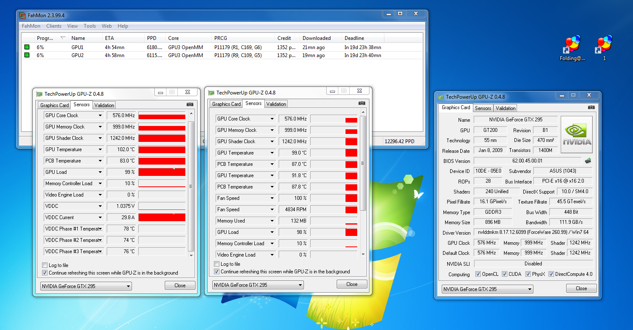
Task: Enable Log to file in GPU-Z window with VDDC sensors
Action: [45, 265]
